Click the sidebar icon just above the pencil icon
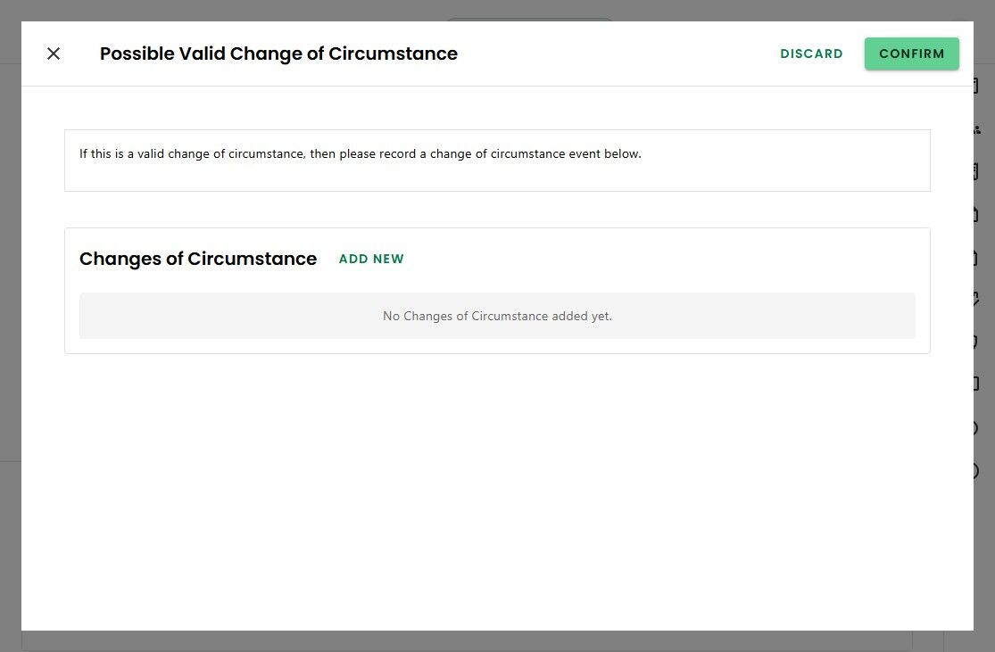Image resolution: width=995 pixels, height=652 pixels. coord(978,258)
